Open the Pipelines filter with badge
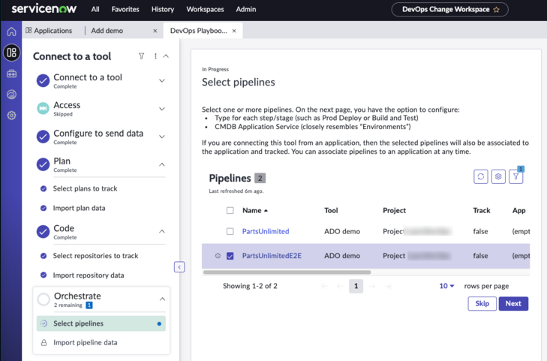Viewport: 547px width, 361px height. pyautogui.click(x=516, y=177)
